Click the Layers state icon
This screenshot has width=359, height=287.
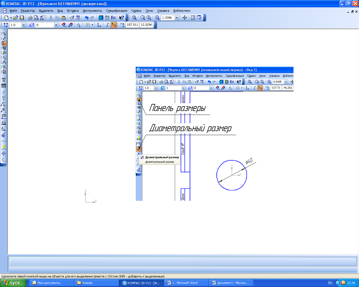[31, 25]
